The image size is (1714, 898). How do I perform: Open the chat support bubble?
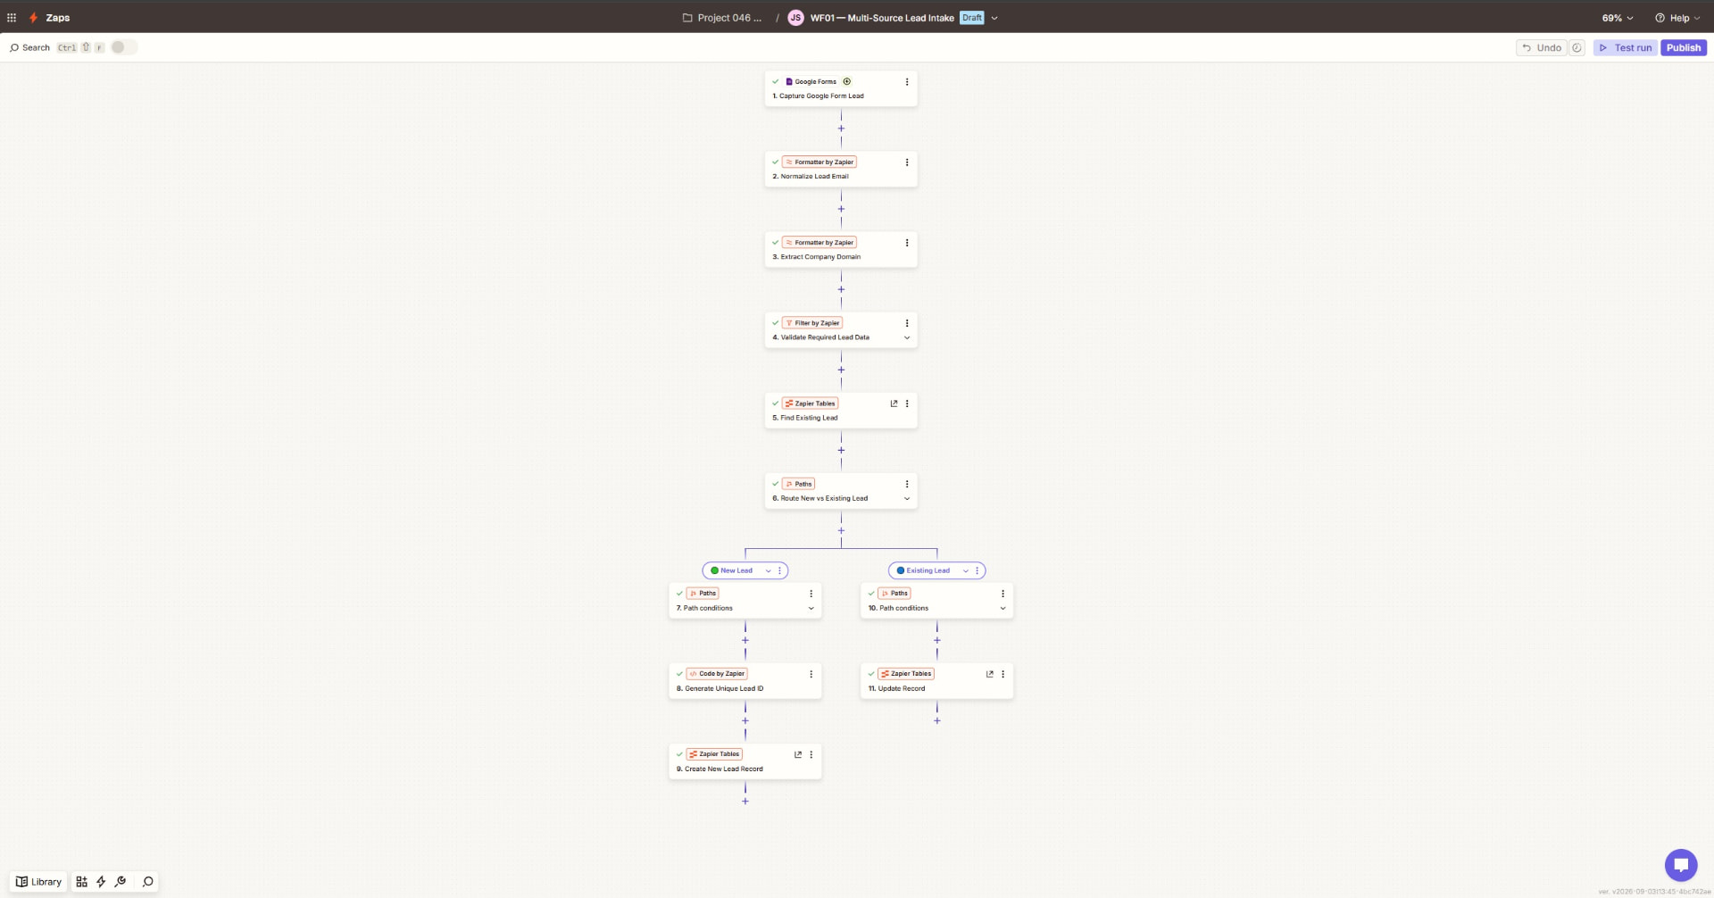point(1680,865)
